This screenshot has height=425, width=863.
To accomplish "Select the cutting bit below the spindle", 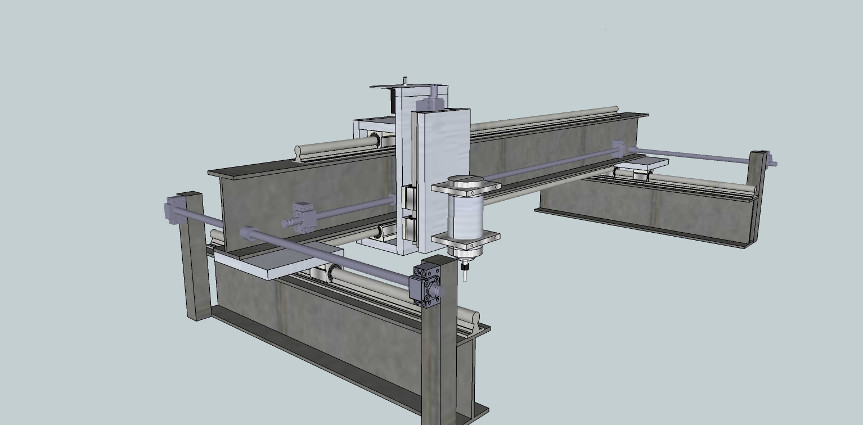I will 465,274.
